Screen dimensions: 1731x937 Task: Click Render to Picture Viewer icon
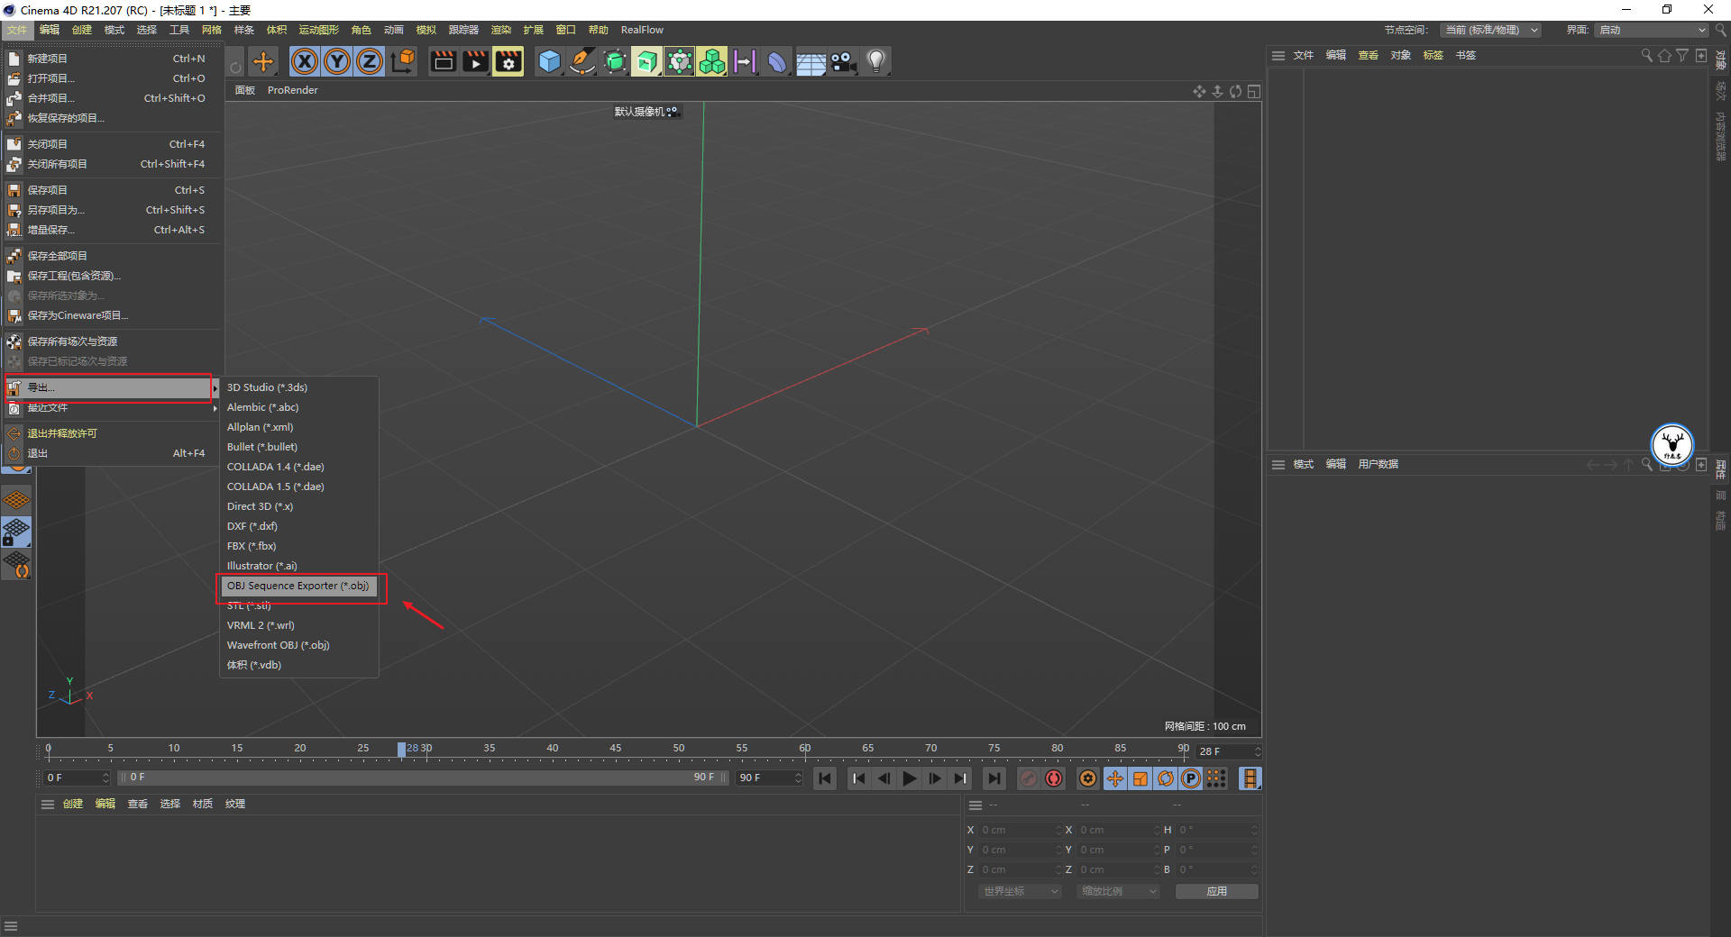[475, 61]
